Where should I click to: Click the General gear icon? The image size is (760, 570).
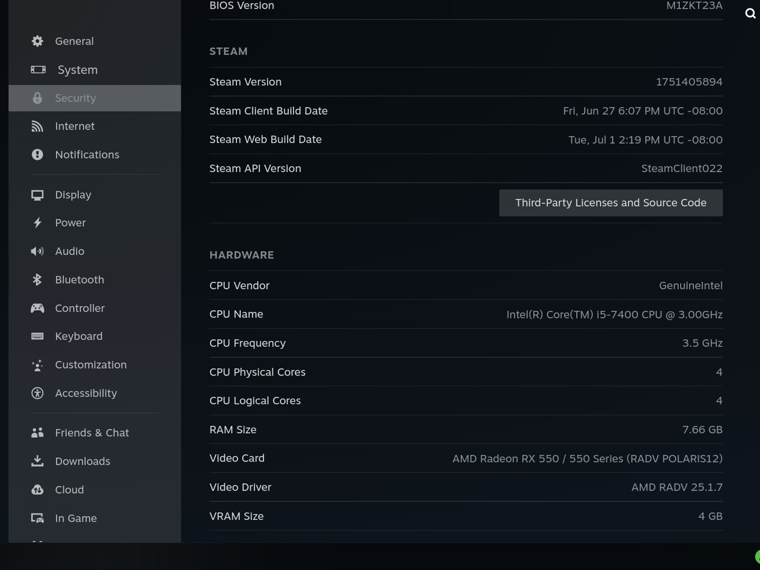(x=37, y=41)
